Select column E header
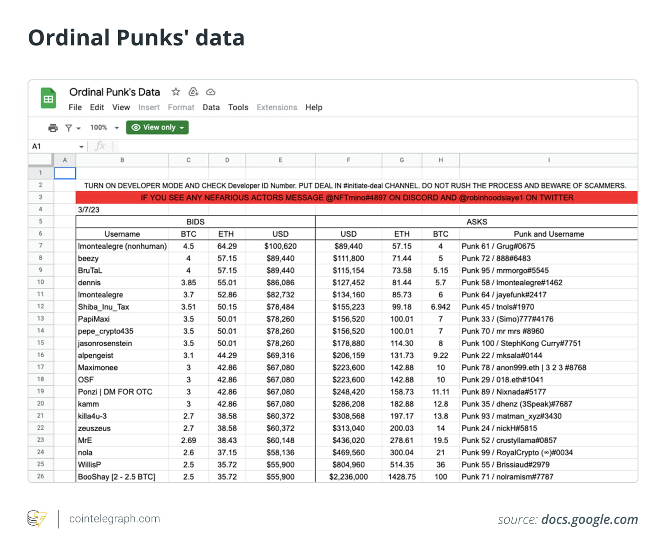666x556 pixels. tap(280, 160)
